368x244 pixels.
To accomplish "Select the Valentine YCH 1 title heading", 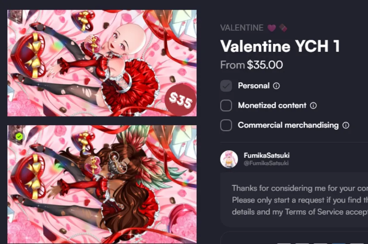I will pos(279,46).
